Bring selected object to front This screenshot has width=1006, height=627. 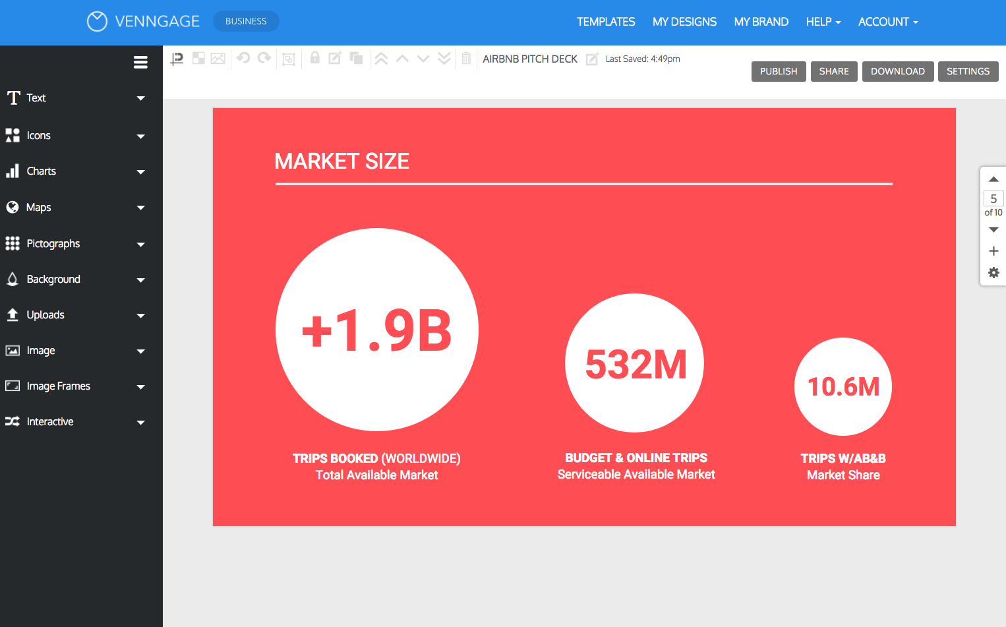click(x=381, y=59)
